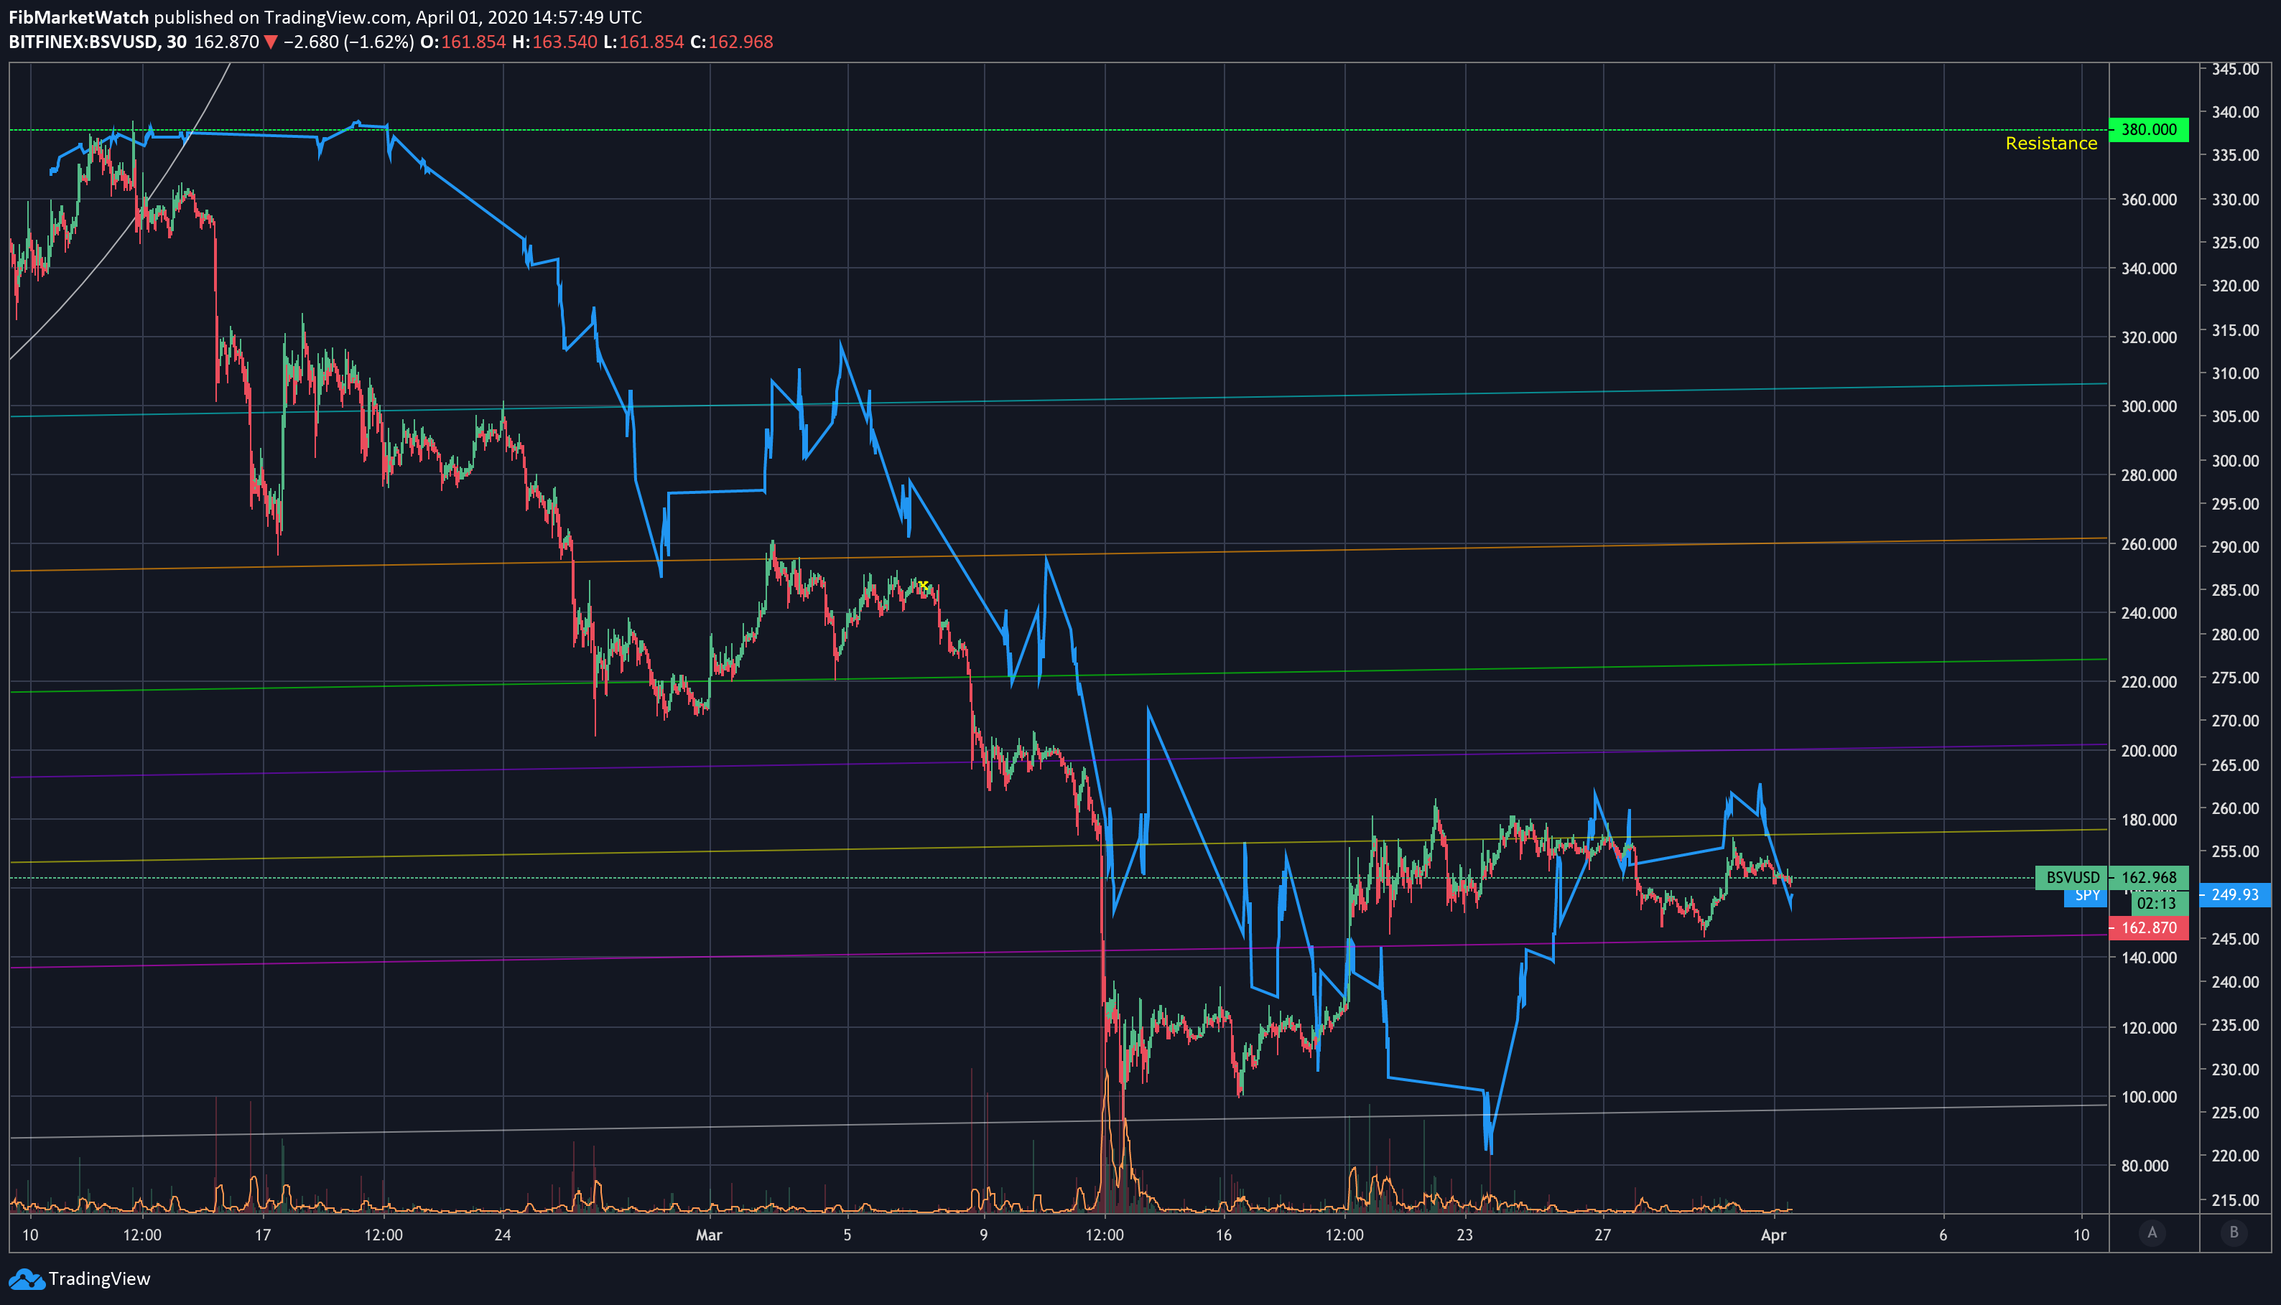
Task: Click the 300.00 right axis label
Action: (x=2234, y=460)
